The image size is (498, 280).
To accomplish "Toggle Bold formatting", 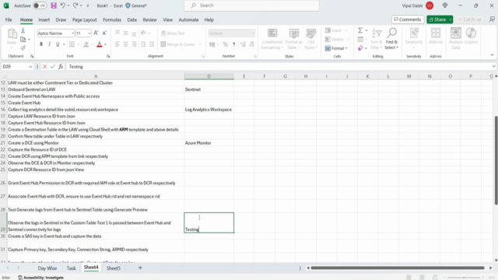I will pos(41,44).
